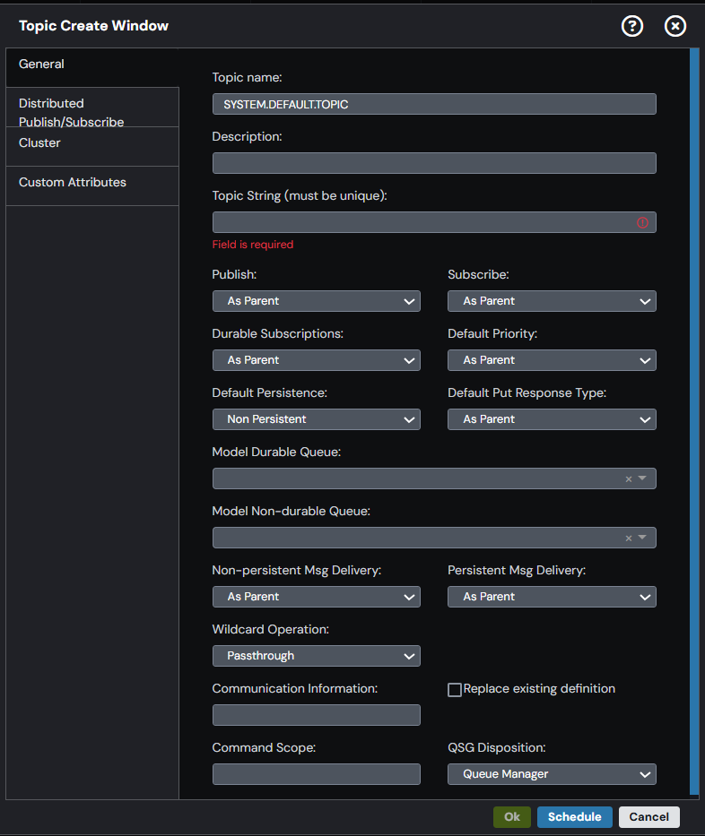Expand the Model Non-durable Queue dropdown arrow
The height and width of the screenshot is (836, 705).
(642, 538)
